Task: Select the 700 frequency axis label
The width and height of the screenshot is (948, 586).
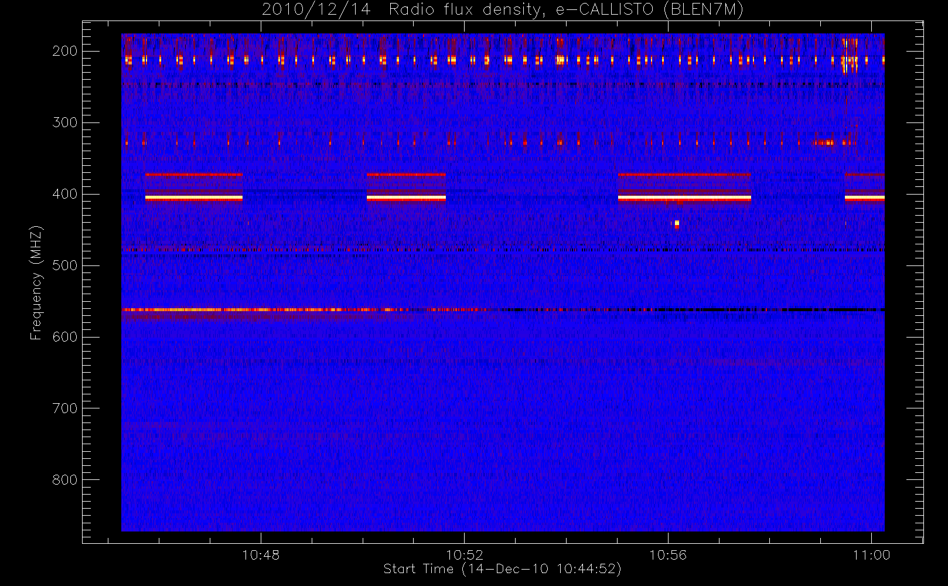Action: 64,408
